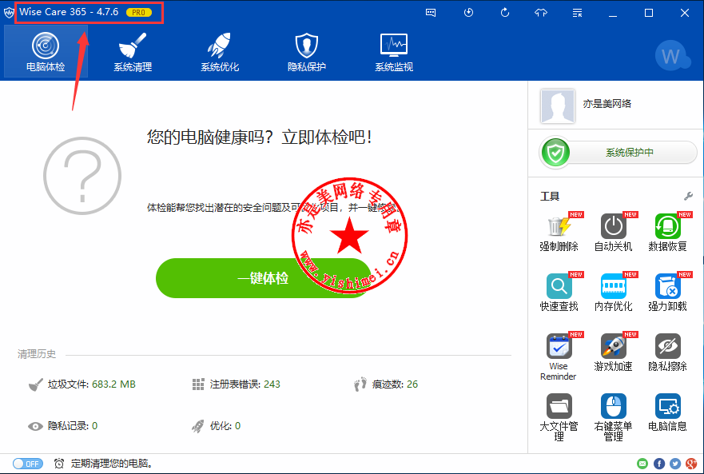Viewport: 704px width, 474px height.
Task: Open the Google+ icon in status bar
Action: (691, 464)
